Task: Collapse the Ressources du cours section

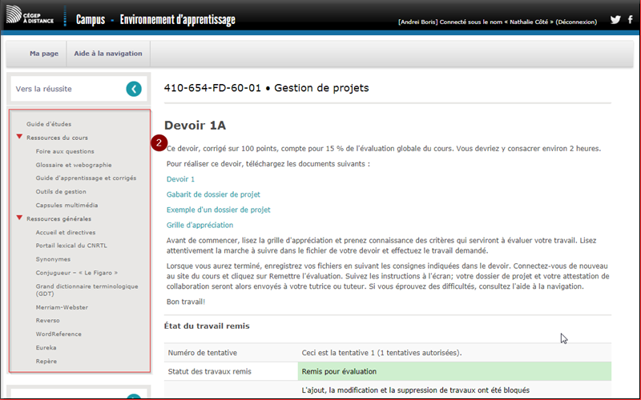Action: [x=19, y=138]
